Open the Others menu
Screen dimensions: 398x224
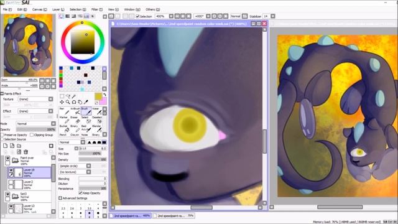(152, 9)
